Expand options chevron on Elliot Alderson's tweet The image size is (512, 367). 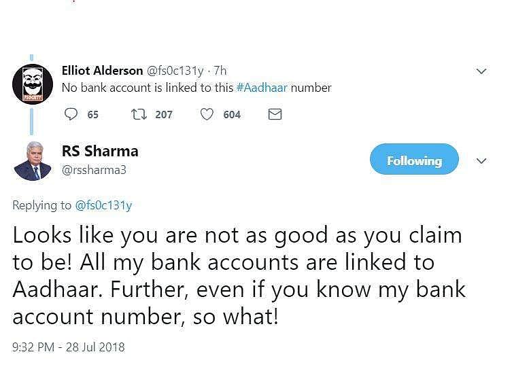pos(481,71)
